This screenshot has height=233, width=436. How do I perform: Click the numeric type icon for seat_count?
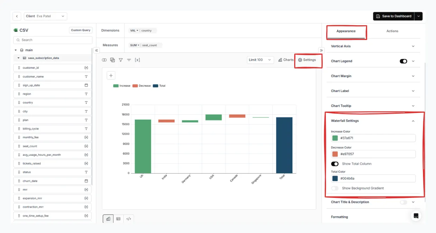pyautogui.click(x=86, y=146)
